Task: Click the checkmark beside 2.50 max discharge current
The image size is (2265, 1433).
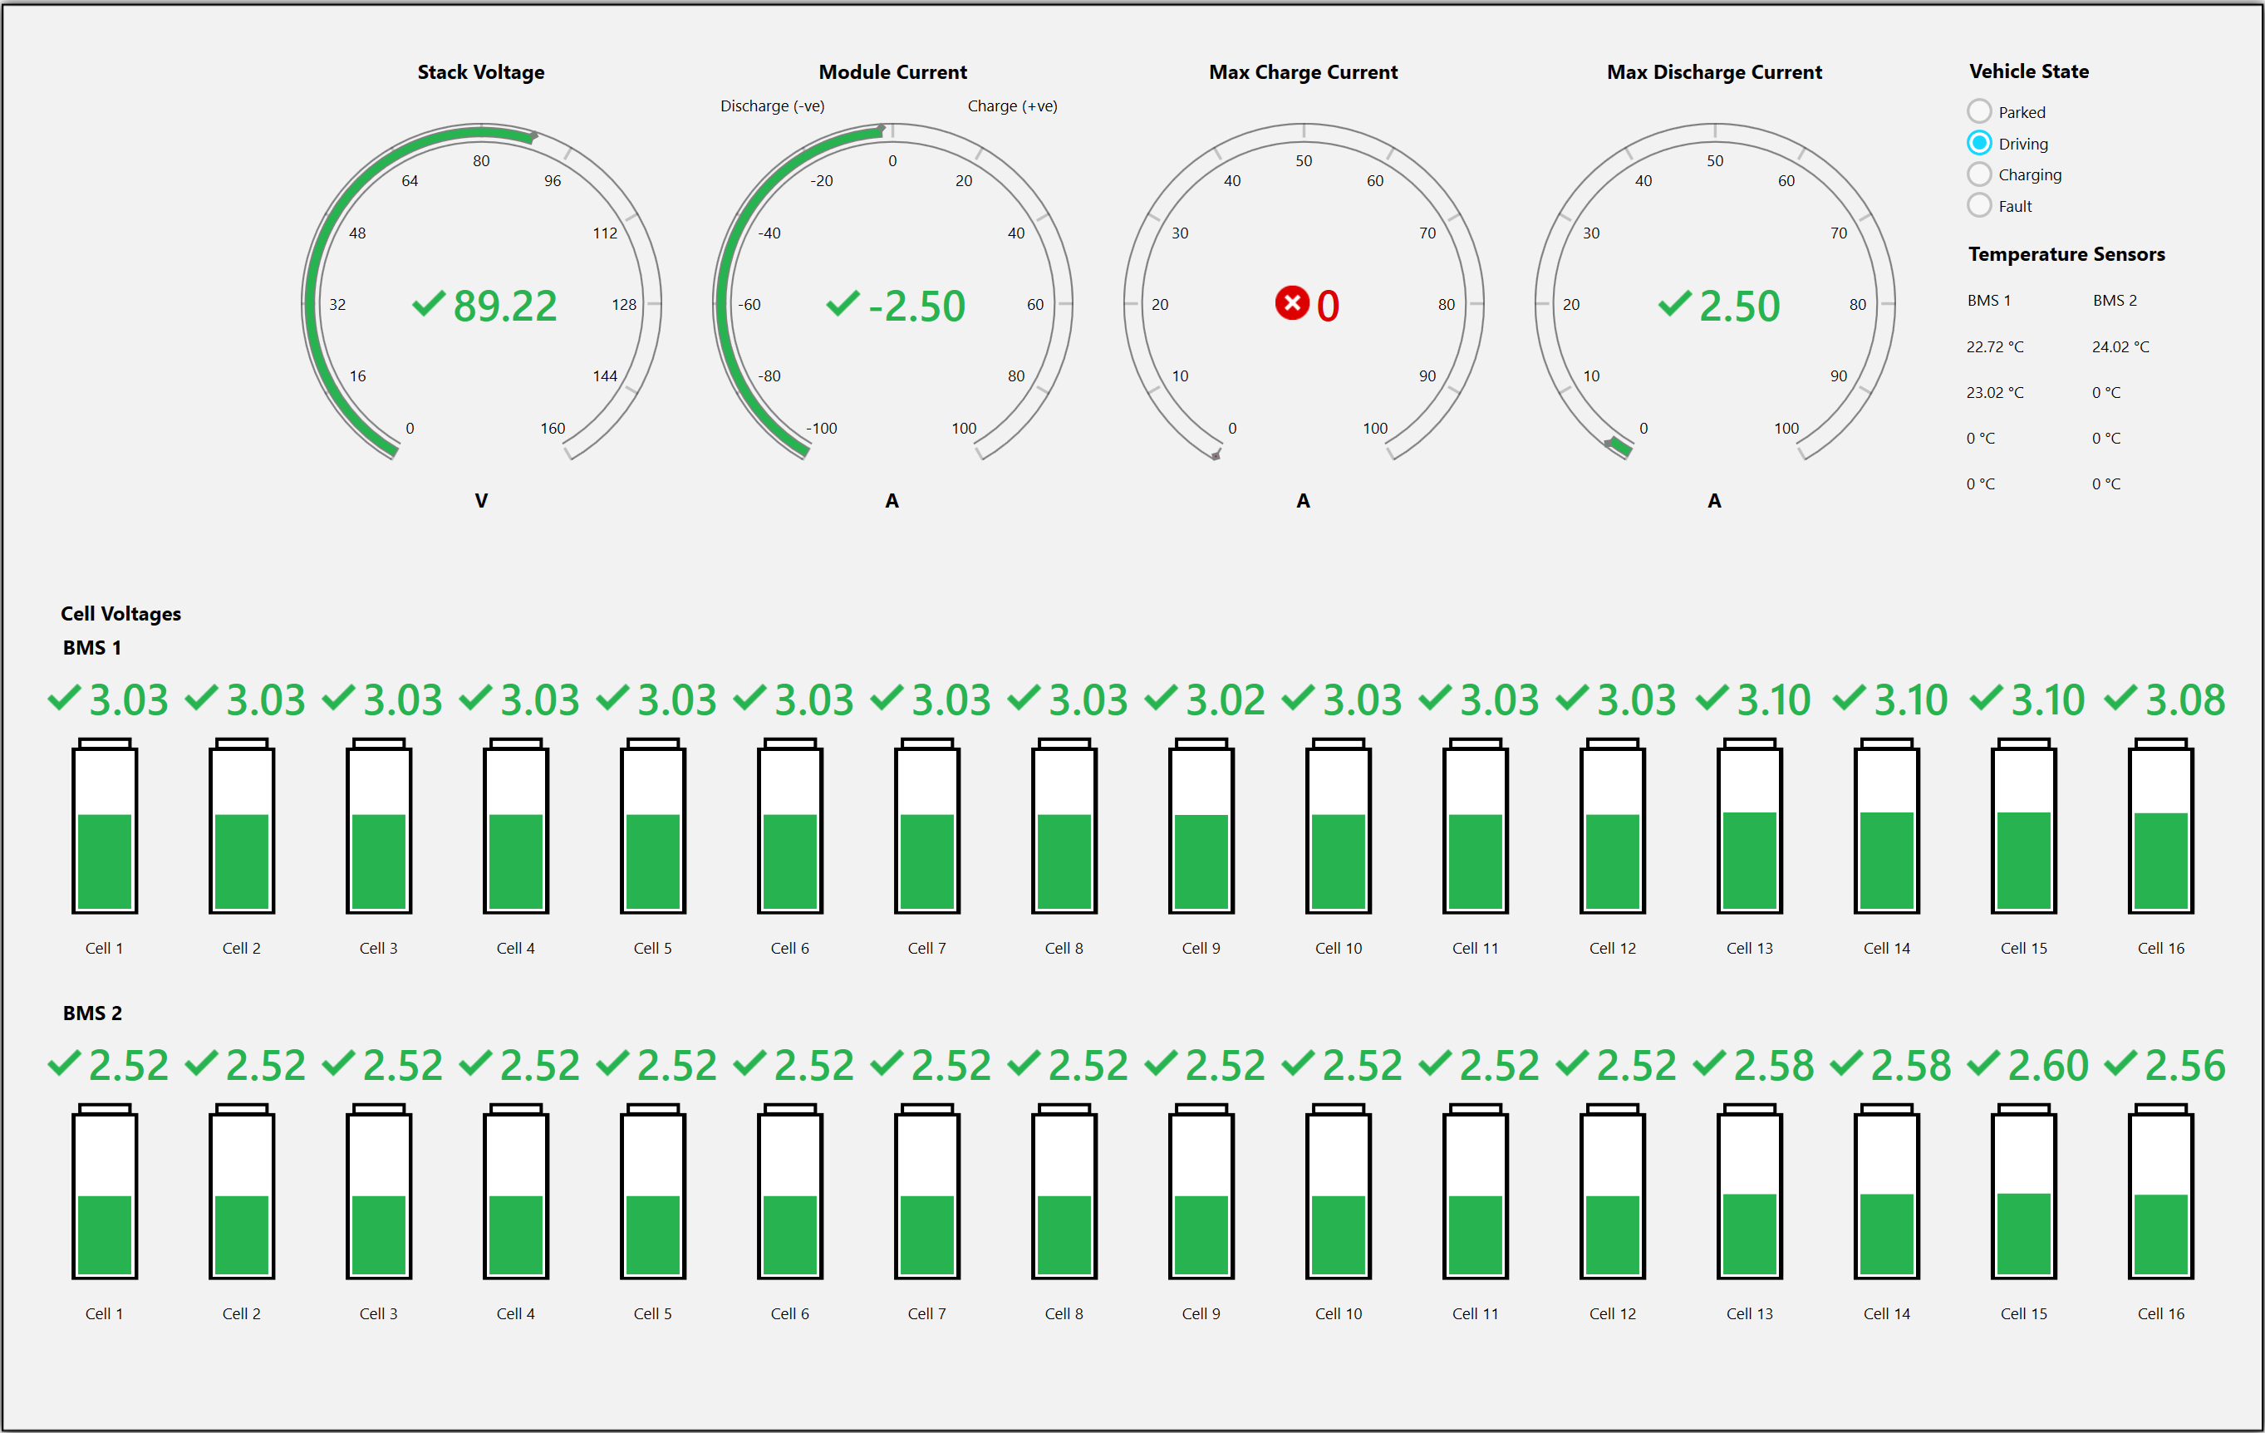Action: (1673, 302)
